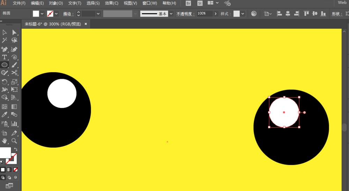
Task: Activate the Zoom magnifier tool
Action: 14,141
